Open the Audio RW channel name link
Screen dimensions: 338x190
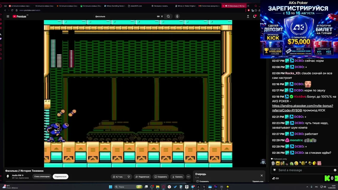17,175
